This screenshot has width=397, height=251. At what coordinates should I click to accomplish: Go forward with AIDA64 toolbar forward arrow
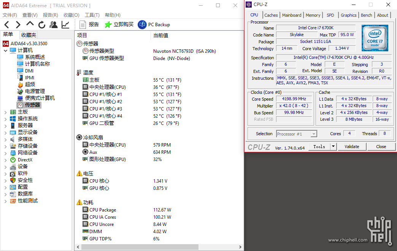(x=18, y=25)
